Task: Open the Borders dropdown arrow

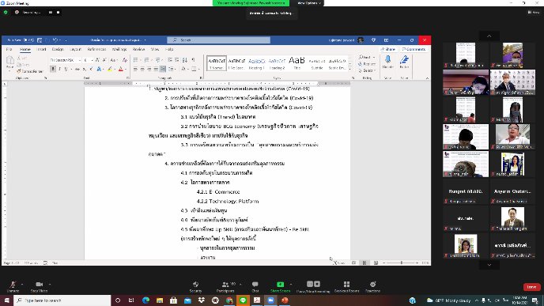Action: (198, 69)
